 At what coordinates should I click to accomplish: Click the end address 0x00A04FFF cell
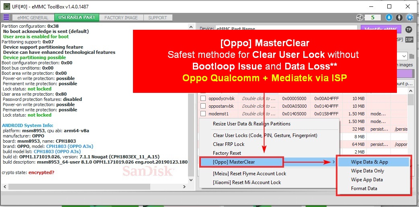(326, 98)
